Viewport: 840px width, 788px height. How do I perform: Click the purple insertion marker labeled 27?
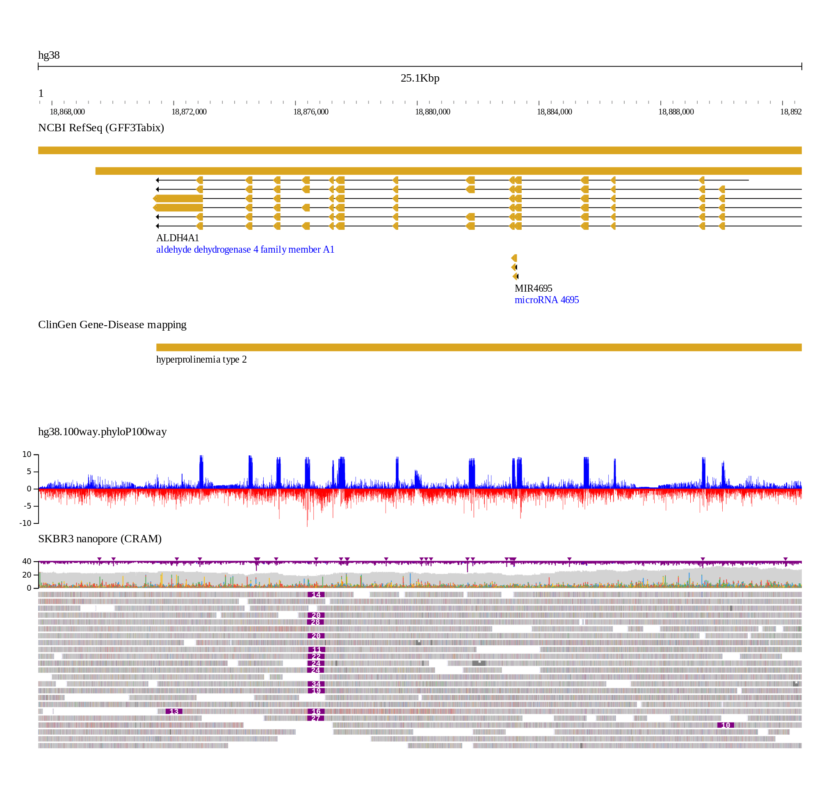[315, 718]
